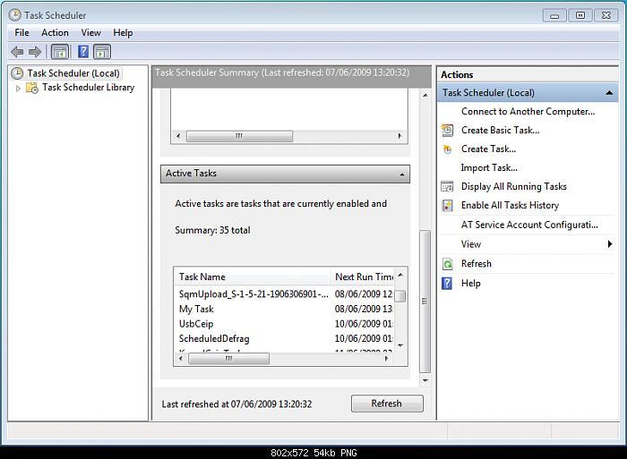Screen dimensions: 627x459
Task: Click the green Refresh icon in Actions
Action: 447,264
